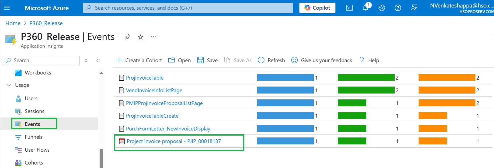Open the ProjInvoiceTable event link

[x=145, y=78]
